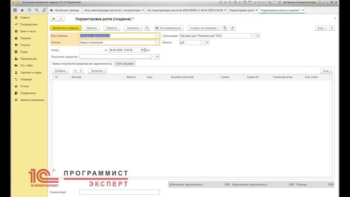Viewport: 350px width, 197px height.
Task: Click Добавить row button
Action: [60, 71]
